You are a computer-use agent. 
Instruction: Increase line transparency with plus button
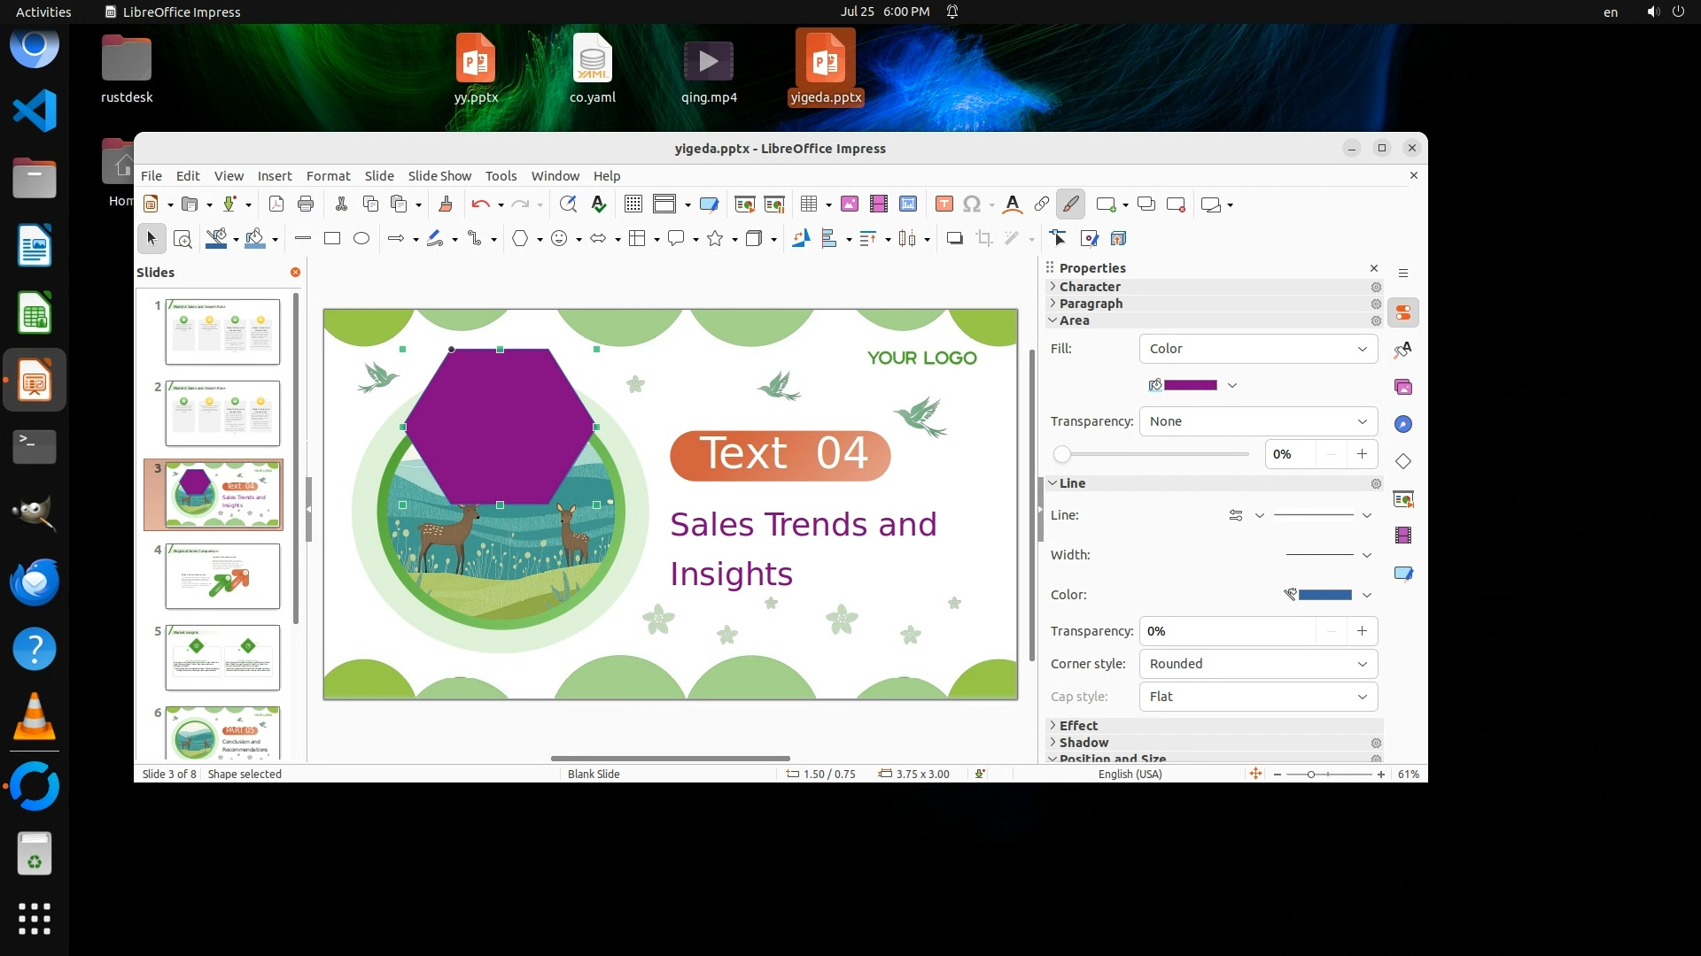(1362, 631)
